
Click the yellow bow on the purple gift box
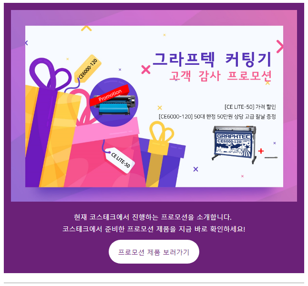[162, 131]
